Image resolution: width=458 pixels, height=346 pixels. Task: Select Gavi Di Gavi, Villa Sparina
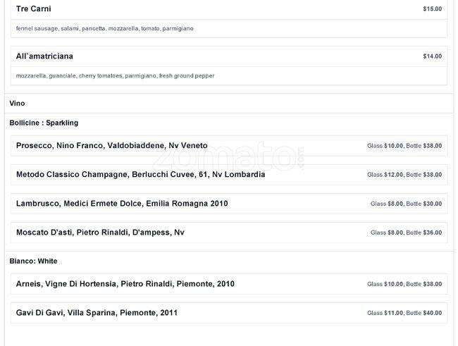[97, 313]
